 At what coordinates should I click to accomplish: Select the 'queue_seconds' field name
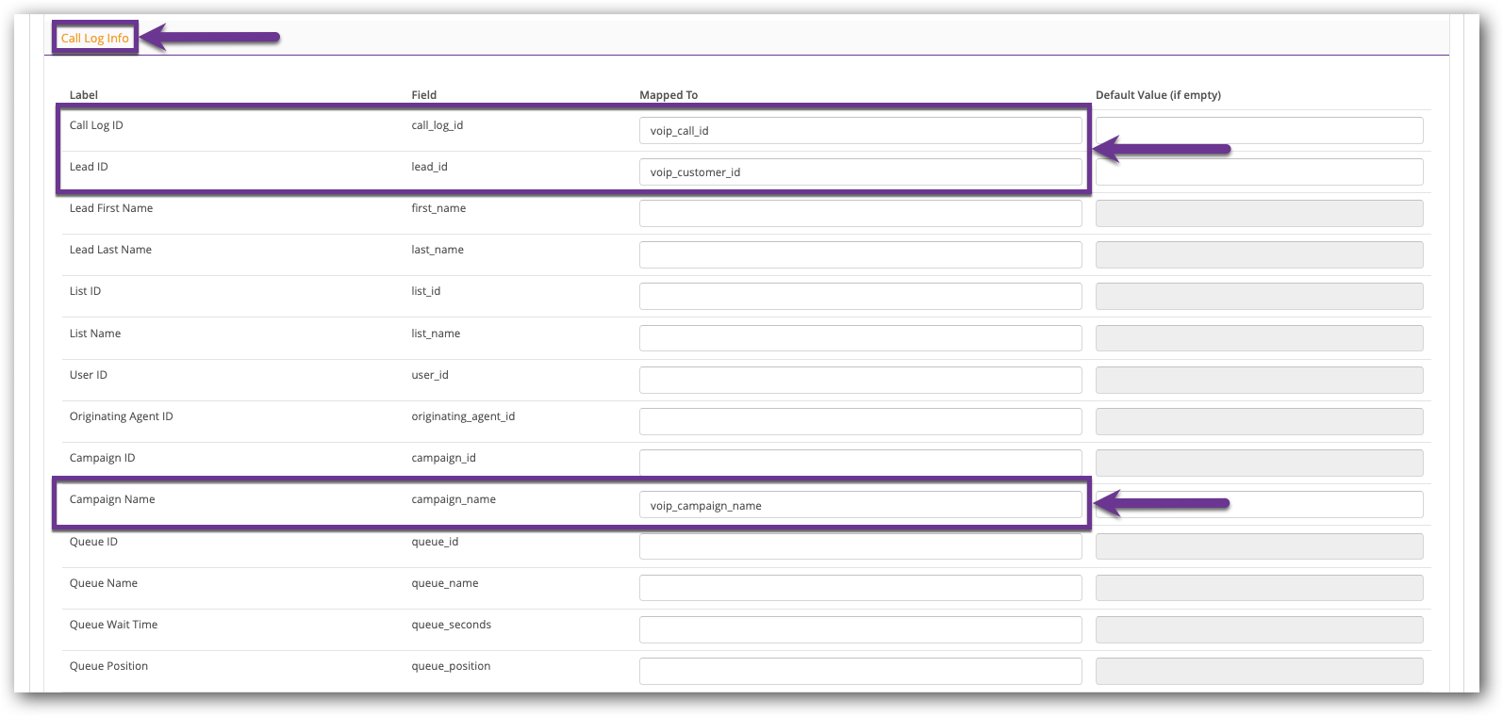pos(451,625)
